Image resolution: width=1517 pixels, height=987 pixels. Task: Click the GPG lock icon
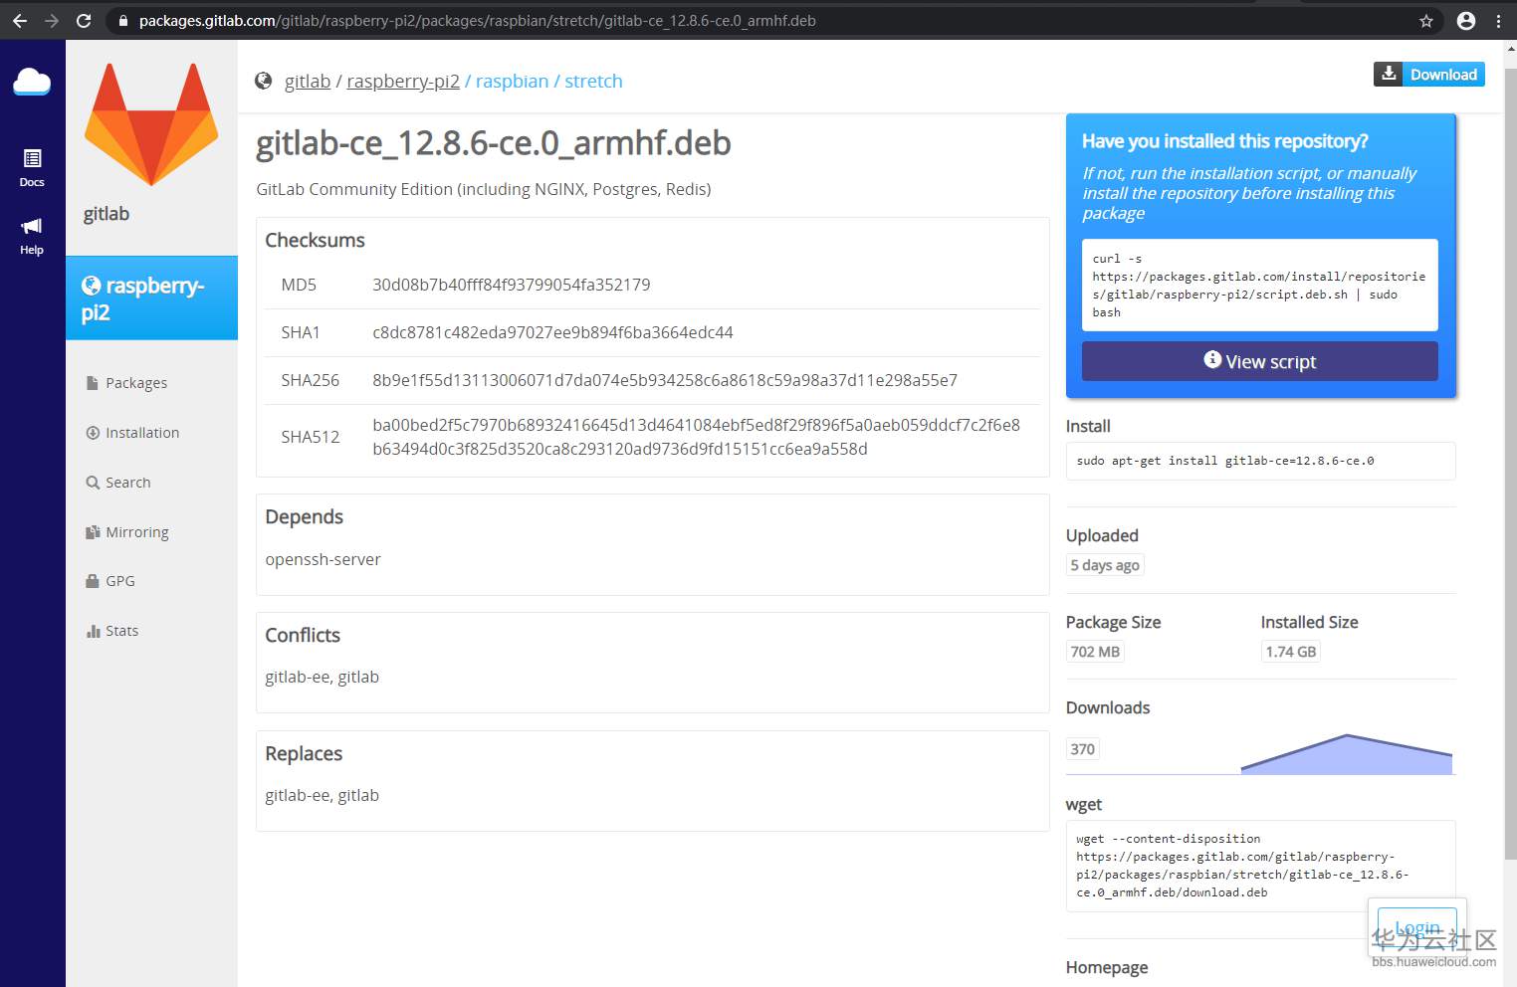[x=93, y=581]
